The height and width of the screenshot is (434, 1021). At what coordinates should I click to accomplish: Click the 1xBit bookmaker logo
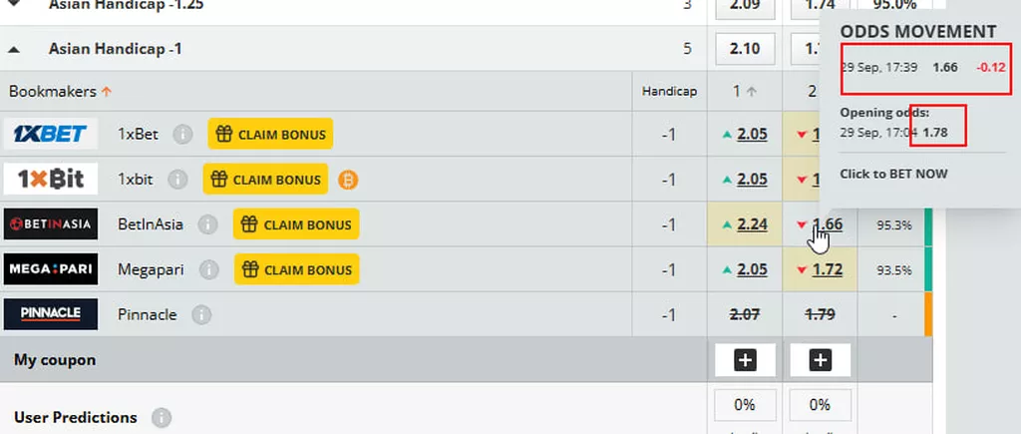pyautogui.click(x=50, y=180)
